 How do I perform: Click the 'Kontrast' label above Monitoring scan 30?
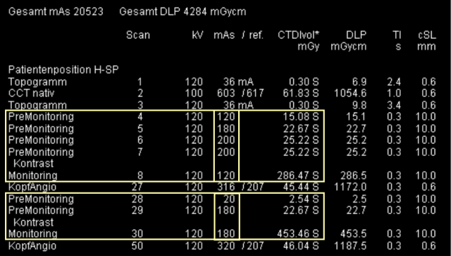point(33,222)
